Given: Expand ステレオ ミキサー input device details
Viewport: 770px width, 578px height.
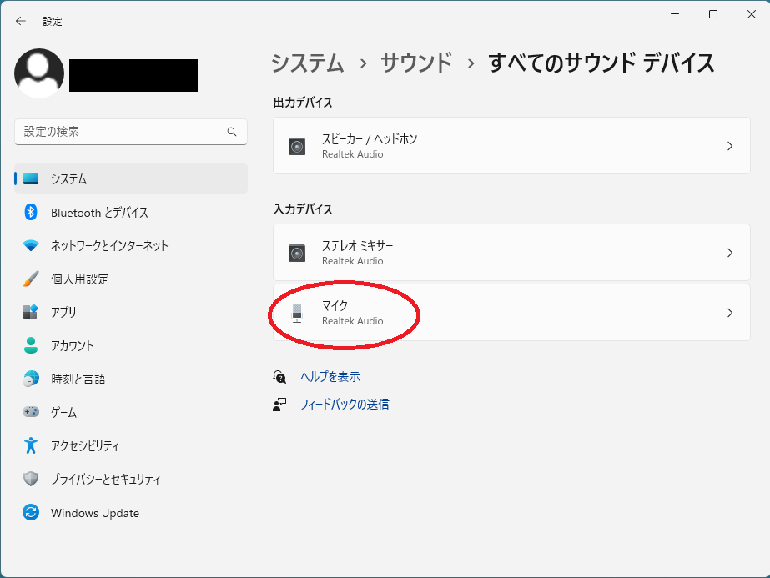Looking at the screenshot, I should tap(512, 253).
